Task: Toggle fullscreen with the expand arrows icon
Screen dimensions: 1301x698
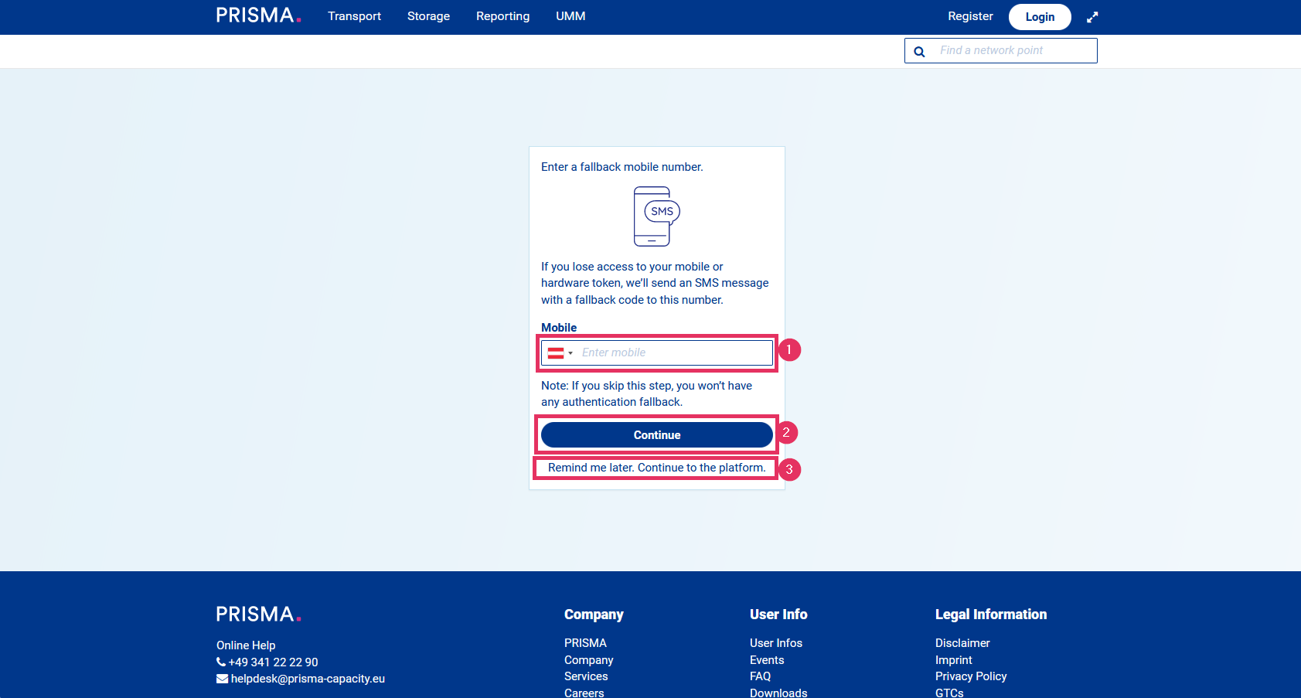Action: click(x=1092, y=17)
